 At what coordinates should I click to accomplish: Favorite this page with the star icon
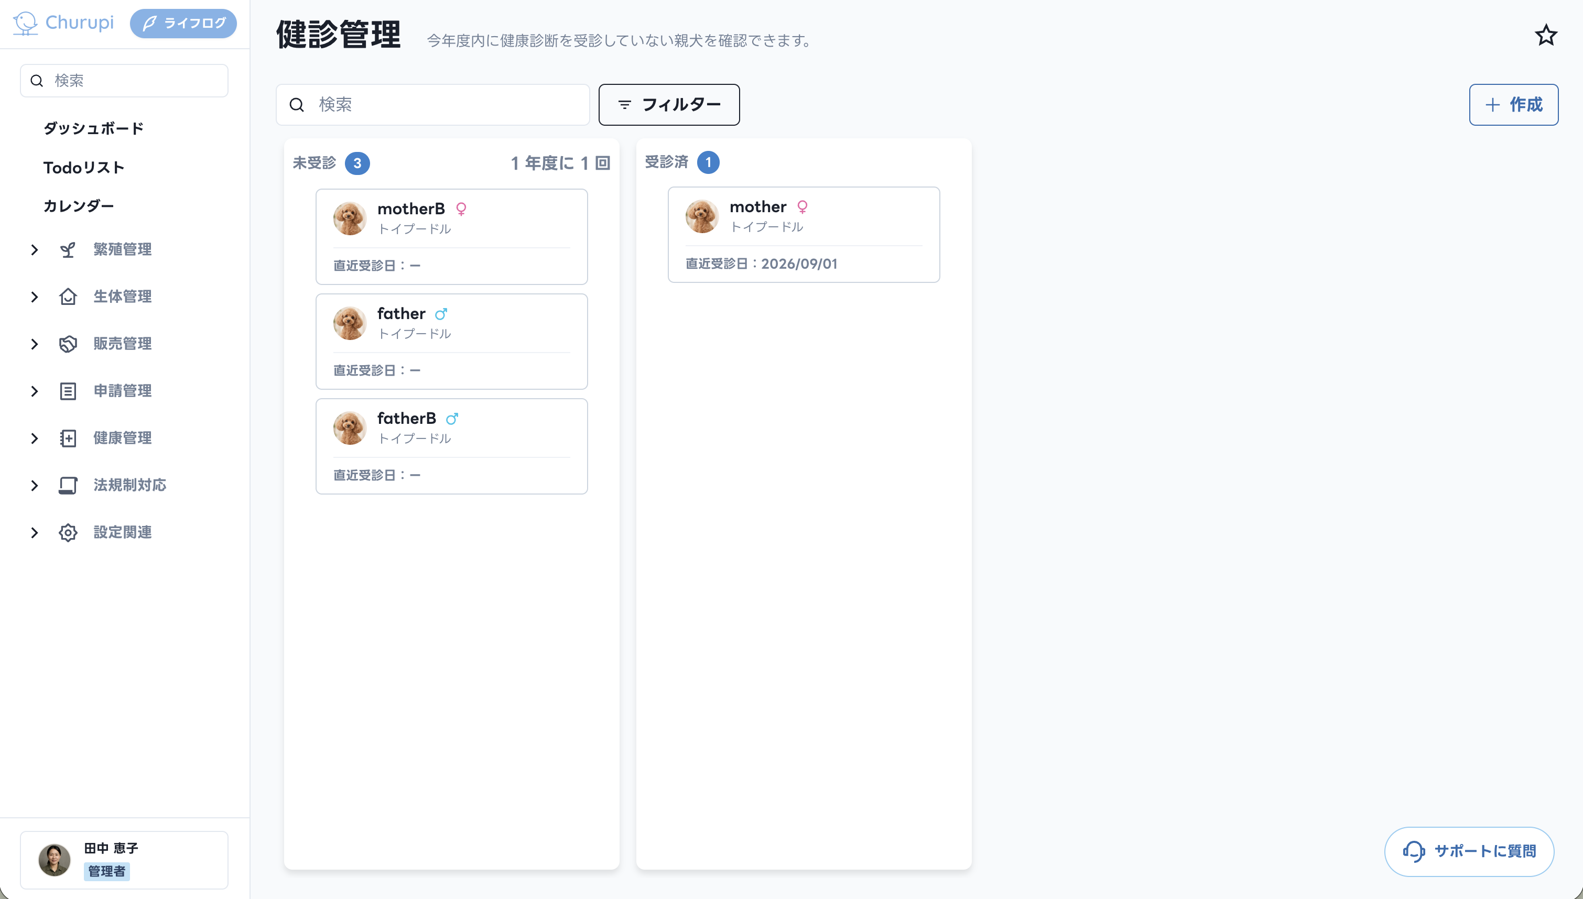[1546, 35]
